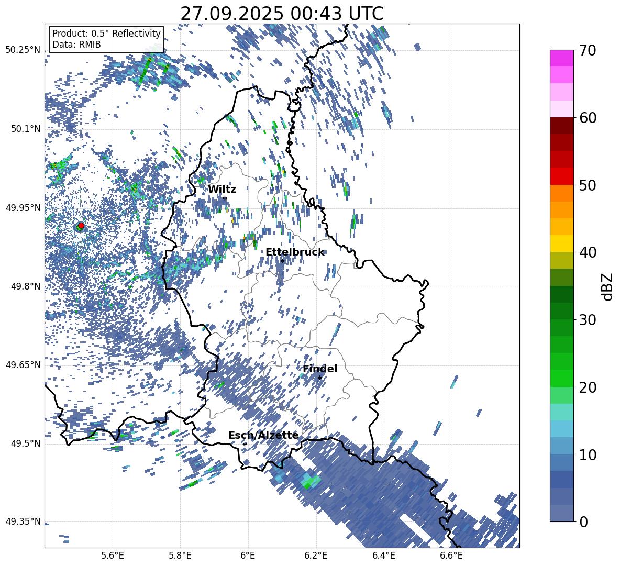Screen dimensions: 620x566
Task: Click the 49.8°N latitude label
Action: 26,286
